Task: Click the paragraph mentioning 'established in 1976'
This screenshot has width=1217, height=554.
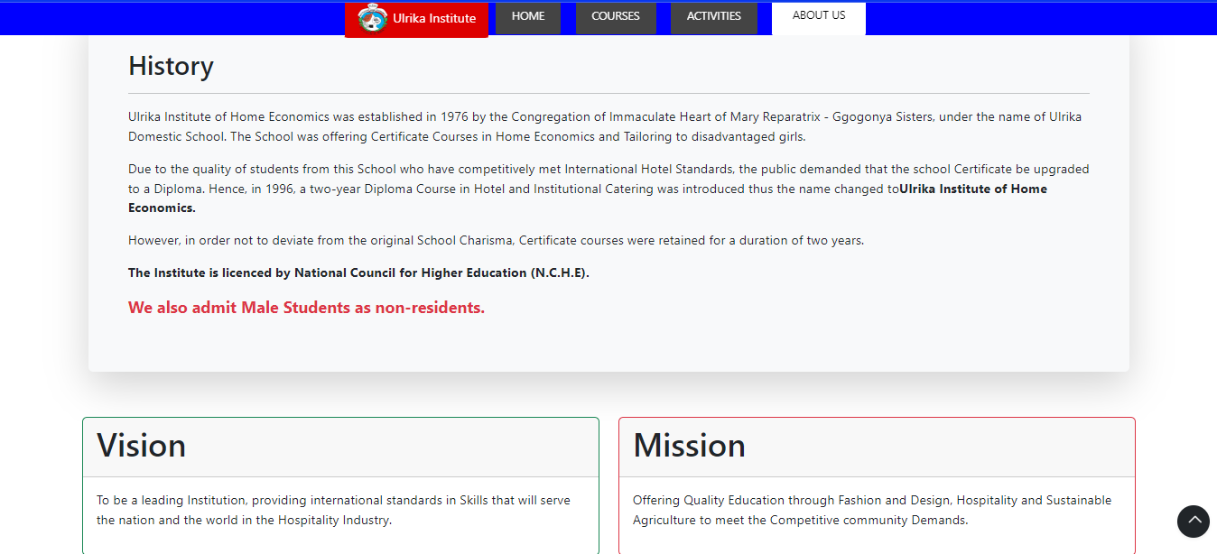Action: [605, 126]
